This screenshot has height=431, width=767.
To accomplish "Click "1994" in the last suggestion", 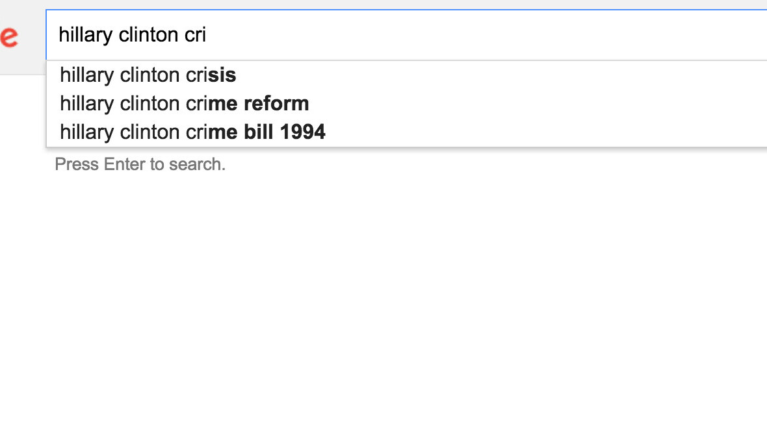I will tap(302, 132).
